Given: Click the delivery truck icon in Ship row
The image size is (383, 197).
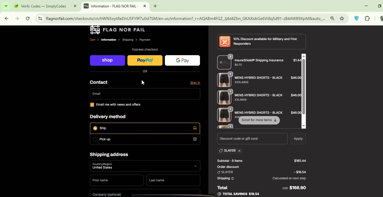Looking at the screenshot, I should 195,128.
